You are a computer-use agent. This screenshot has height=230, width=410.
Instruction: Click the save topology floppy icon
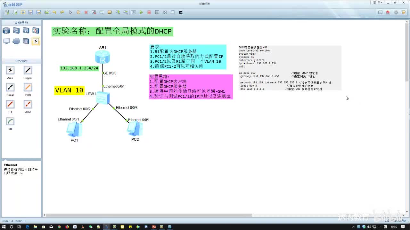[x=31, y=12]
